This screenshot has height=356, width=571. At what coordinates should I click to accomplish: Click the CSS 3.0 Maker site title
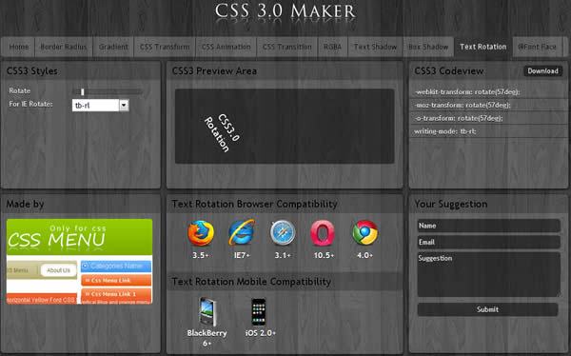(x=285, y=11)
